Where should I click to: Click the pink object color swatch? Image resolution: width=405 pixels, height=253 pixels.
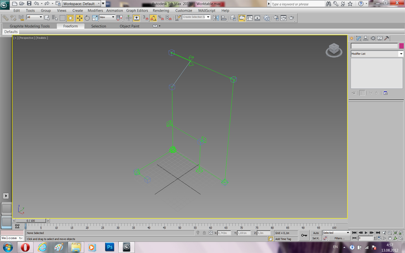401,46
